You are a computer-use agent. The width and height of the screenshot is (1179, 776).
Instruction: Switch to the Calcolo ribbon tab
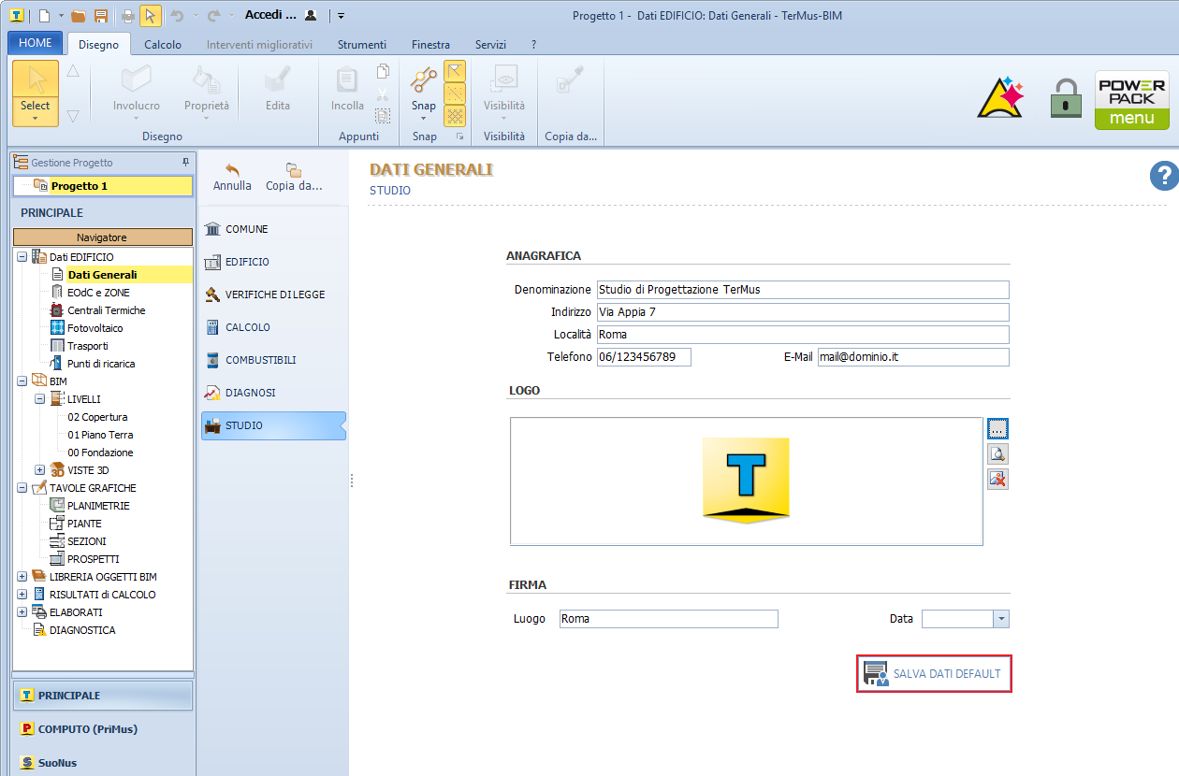click(x=163, y=44)
